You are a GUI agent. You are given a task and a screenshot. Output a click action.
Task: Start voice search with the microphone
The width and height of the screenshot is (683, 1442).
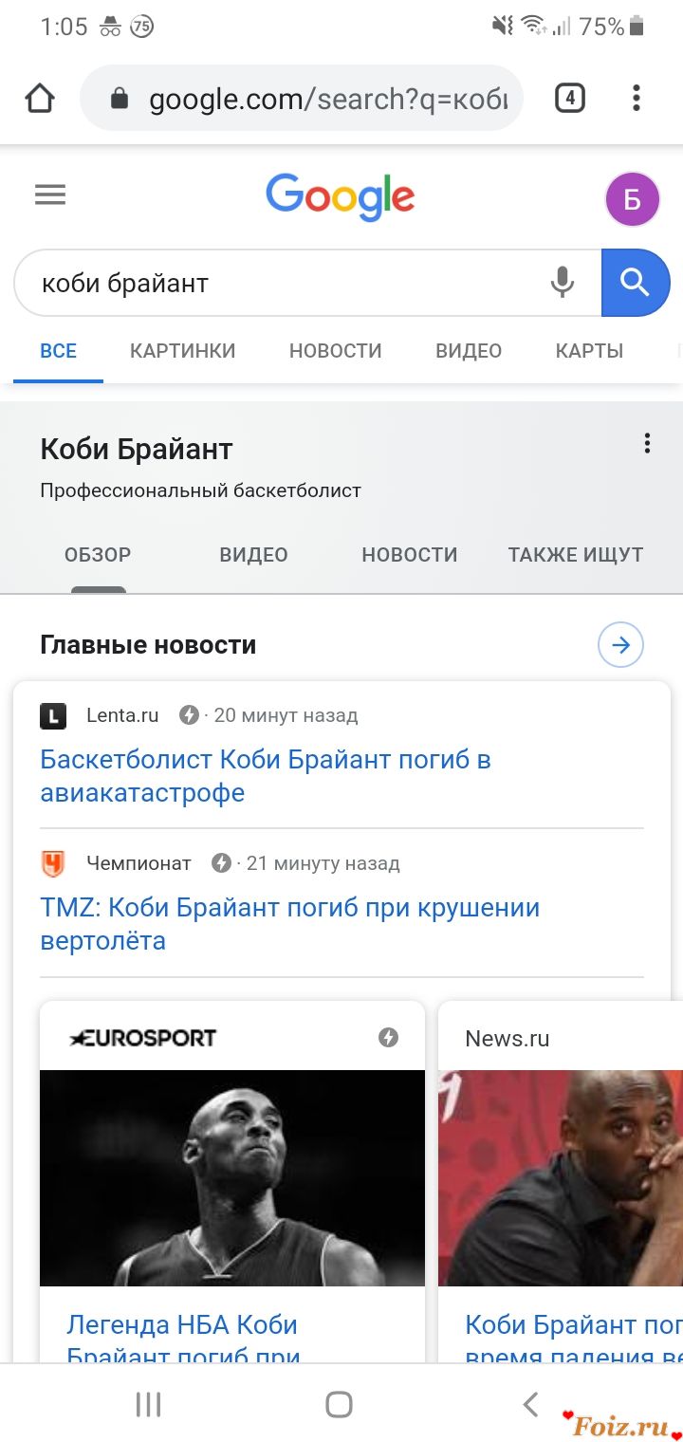pos(563,283)
